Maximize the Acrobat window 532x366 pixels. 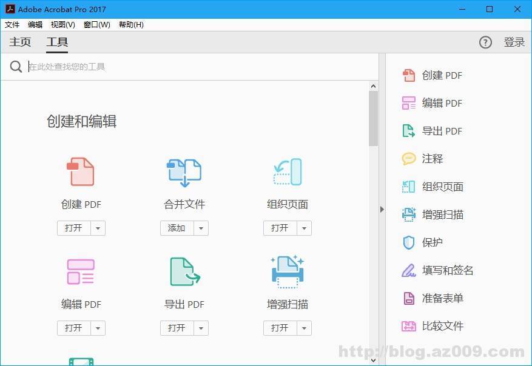[x=490, y=9]
